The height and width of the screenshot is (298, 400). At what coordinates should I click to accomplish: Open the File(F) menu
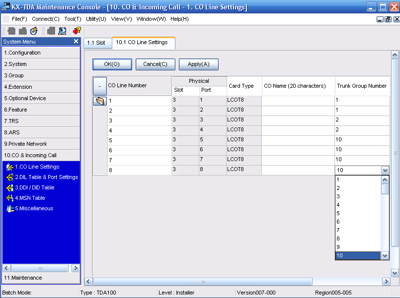[19, 19]
